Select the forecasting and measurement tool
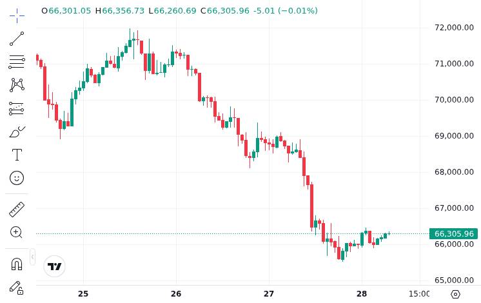This screenshot has height=303, width=481. (x=17, y=108)
